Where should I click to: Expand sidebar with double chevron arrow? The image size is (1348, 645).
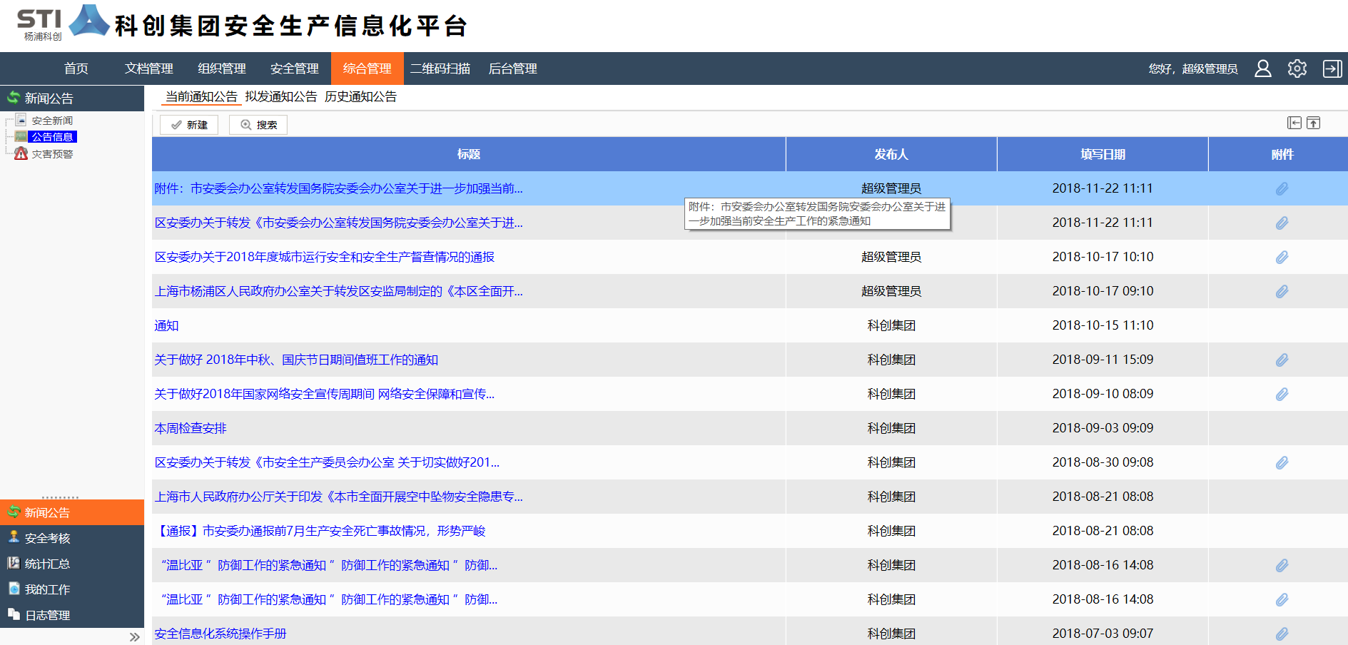134,637
